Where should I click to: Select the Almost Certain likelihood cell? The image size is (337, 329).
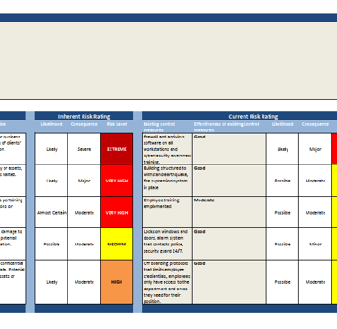click(x=51, y=212)
